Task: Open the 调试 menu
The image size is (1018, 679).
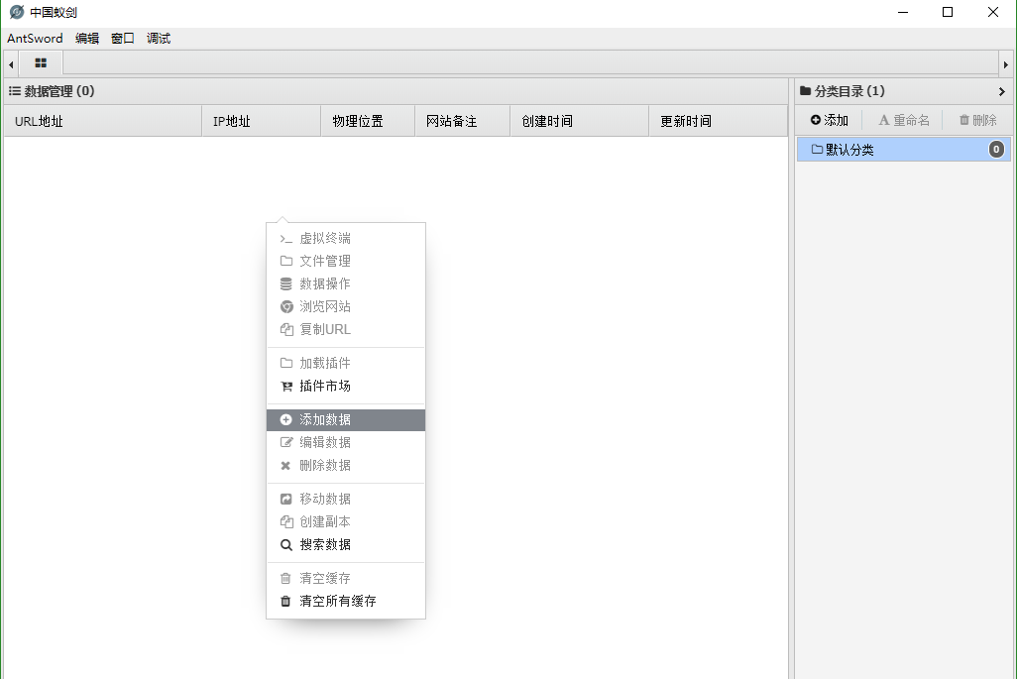Action: [x=159, y=39]
